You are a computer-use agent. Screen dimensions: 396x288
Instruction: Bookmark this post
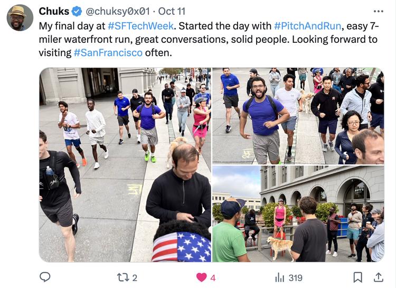[x=357, y=277]
